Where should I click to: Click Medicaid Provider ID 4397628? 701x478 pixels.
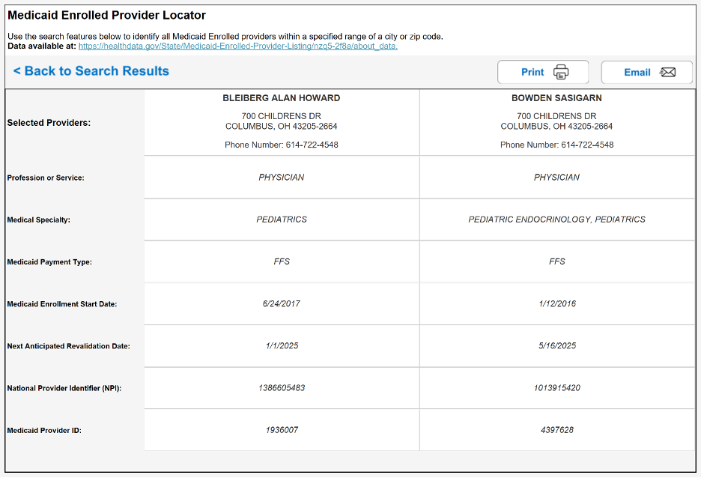[557, 430]
